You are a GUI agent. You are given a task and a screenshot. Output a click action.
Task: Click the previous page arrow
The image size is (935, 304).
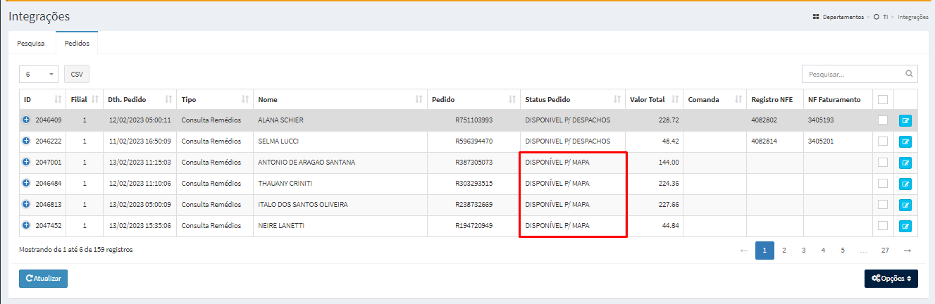pos(744,250)
